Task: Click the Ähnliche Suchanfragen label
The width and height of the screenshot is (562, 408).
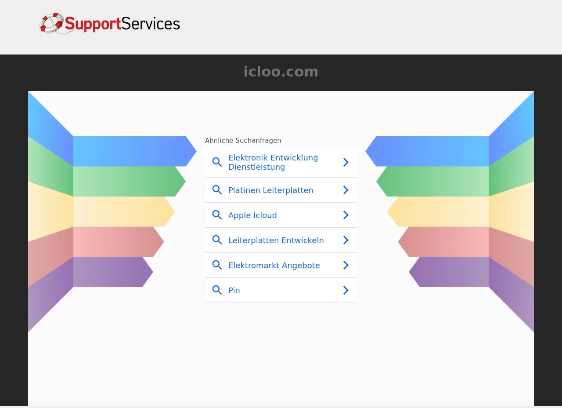Action: (x=243, y=141)
